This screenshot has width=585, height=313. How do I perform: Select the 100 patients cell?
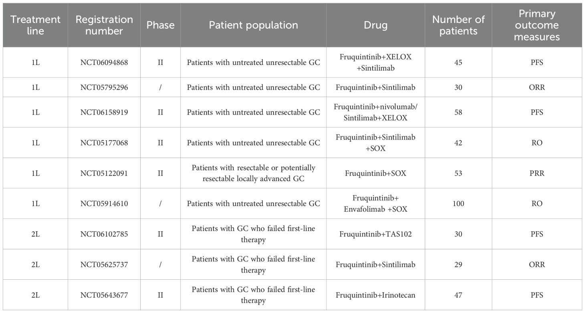(x=458, y=204)
